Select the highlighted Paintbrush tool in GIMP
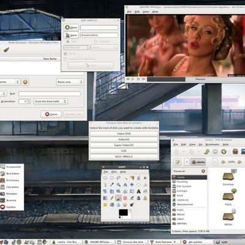This screenshot has height=245, width=245. tap(118, 198)
